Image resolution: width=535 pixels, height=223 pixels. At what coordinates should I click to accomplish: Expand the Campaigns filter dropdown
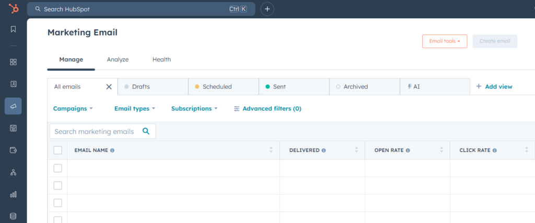[73, 108]
